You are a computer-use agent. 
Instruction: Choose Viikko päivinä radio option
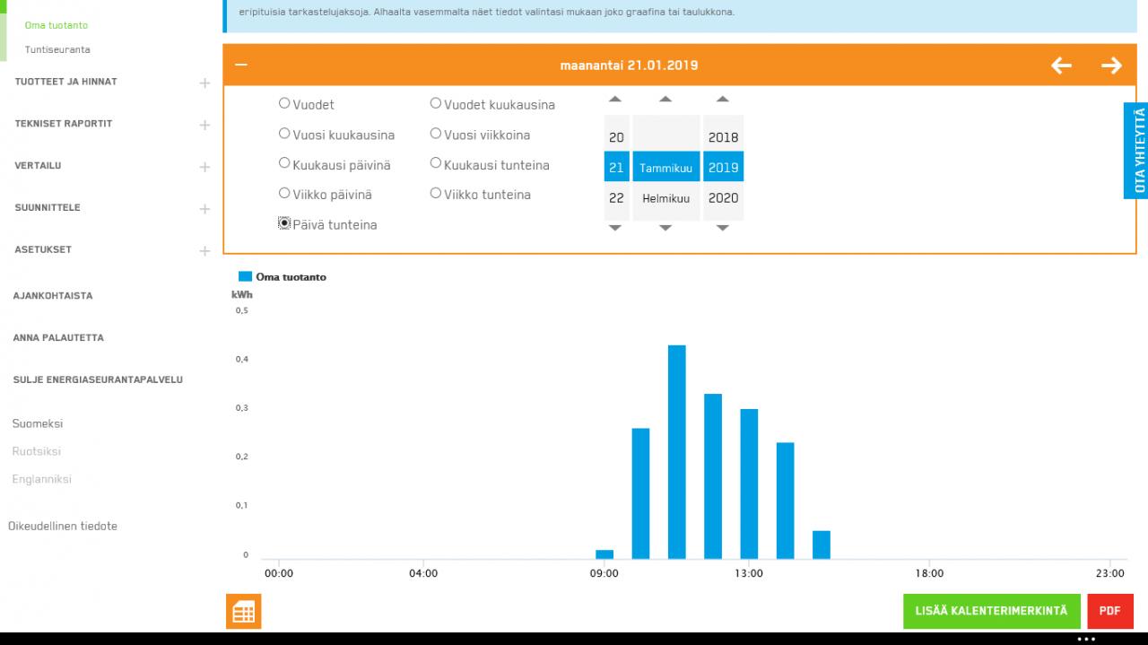(284, 193)
